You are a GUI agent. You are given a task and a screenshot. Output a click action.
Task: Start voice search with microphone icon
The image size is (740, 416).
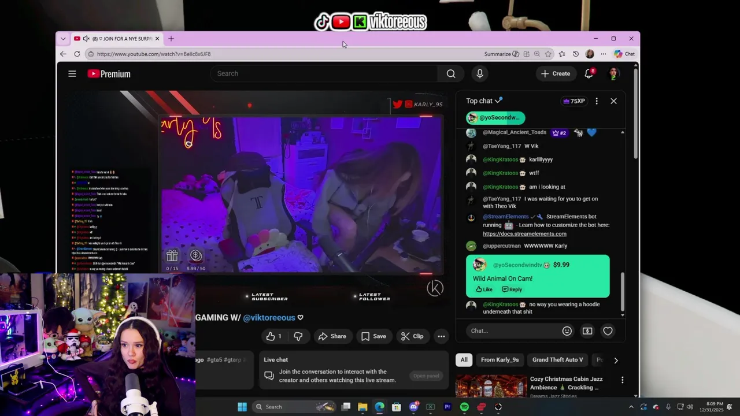click(479, 73)
